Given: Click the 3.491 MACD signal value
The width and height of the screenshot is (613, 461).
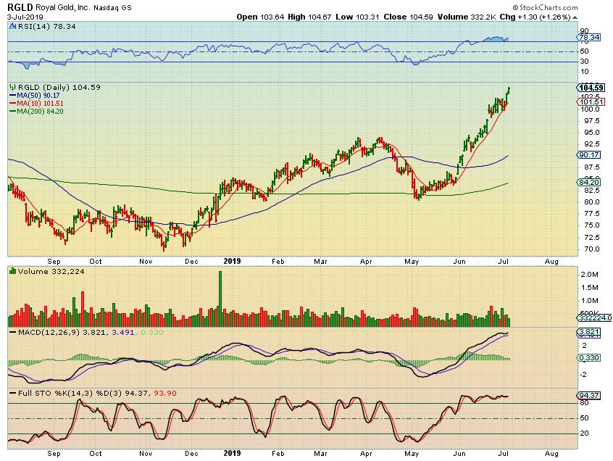Looking at the screenshot, I should point(122,333).
